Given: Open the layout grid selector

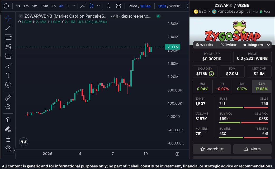Looking at the screenshot, I should coord(118,6).
